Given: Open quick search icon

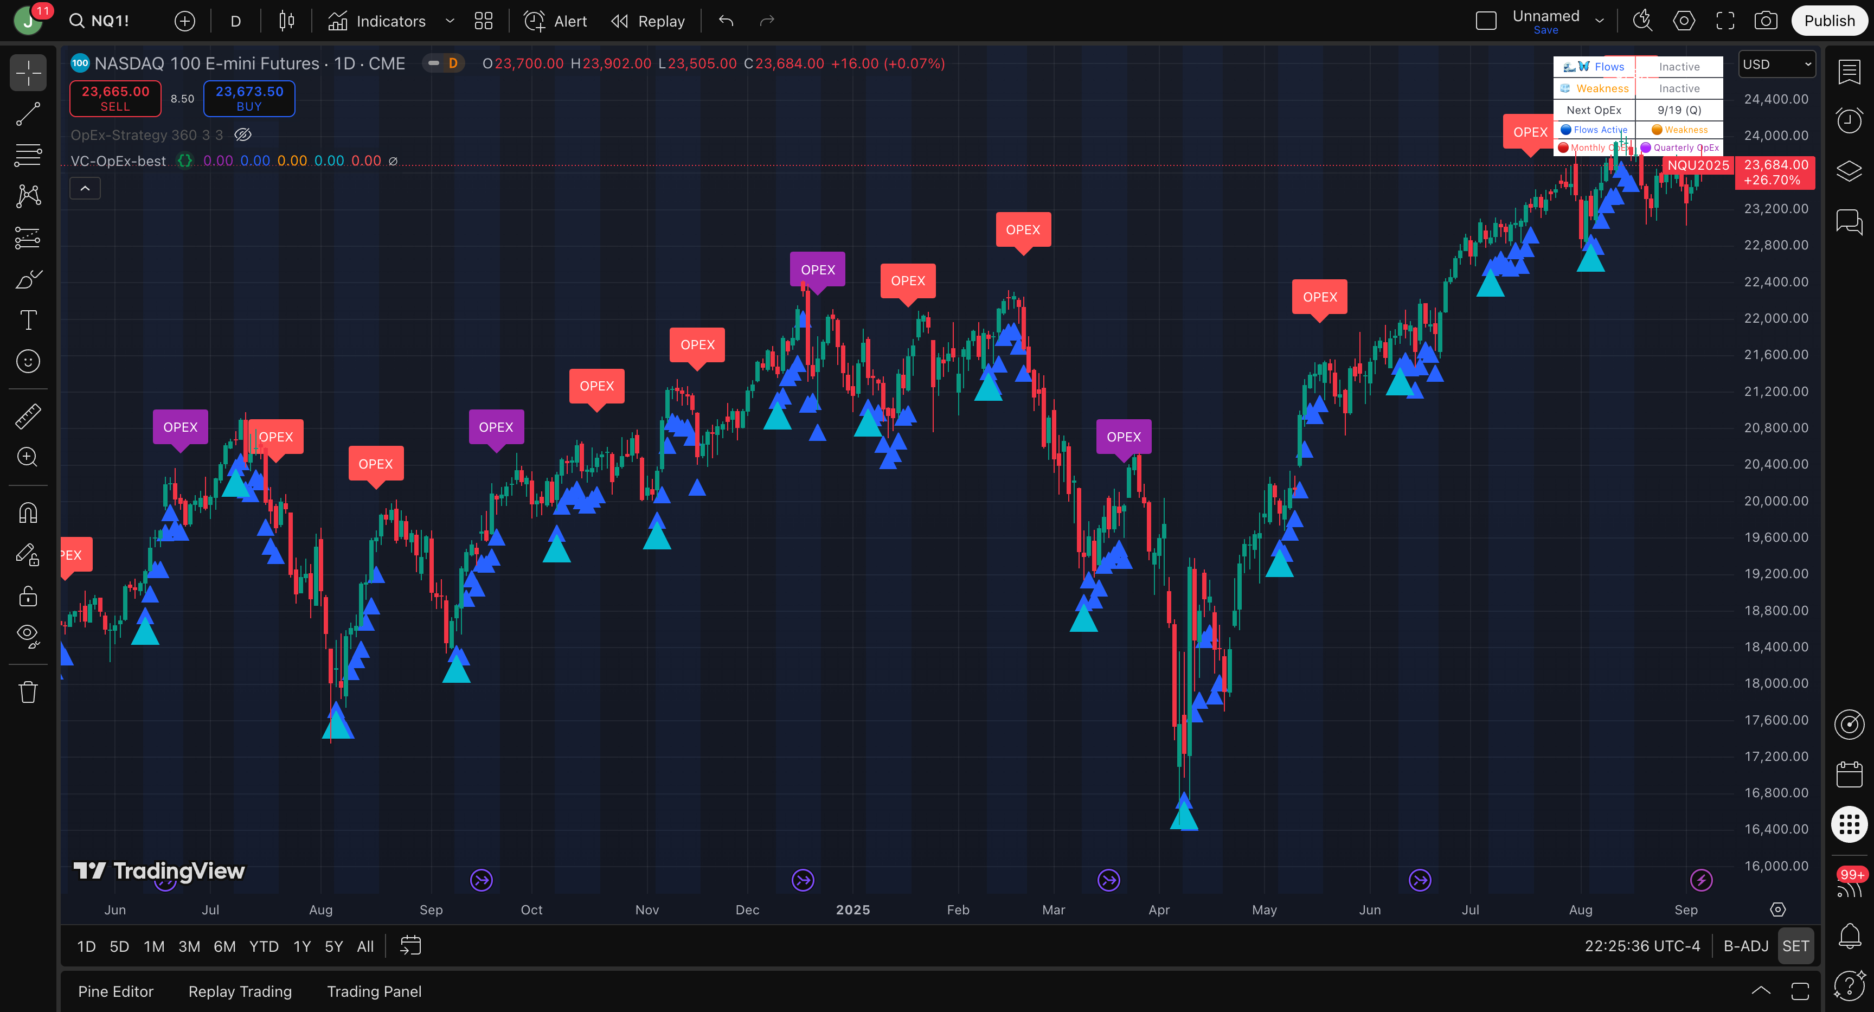Looking at the screenshot, I should [x=1642, y=21].
